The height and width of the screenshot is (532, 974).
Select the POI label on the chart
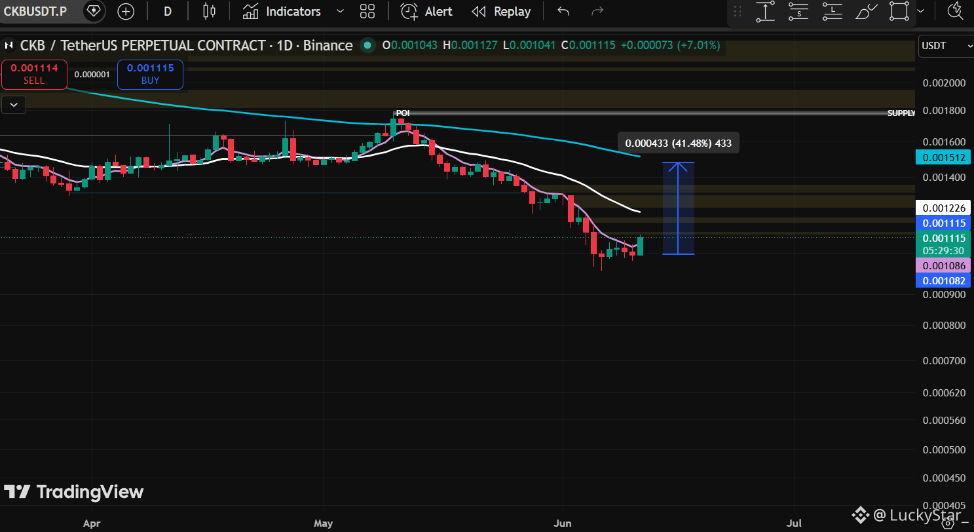(402, 113)
